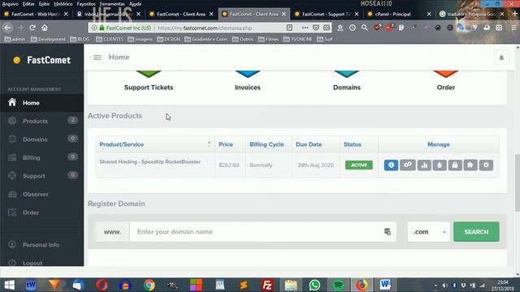Open the Order shortcut in top row
This screenshot has height=292, width=520.
pos(446,88)
